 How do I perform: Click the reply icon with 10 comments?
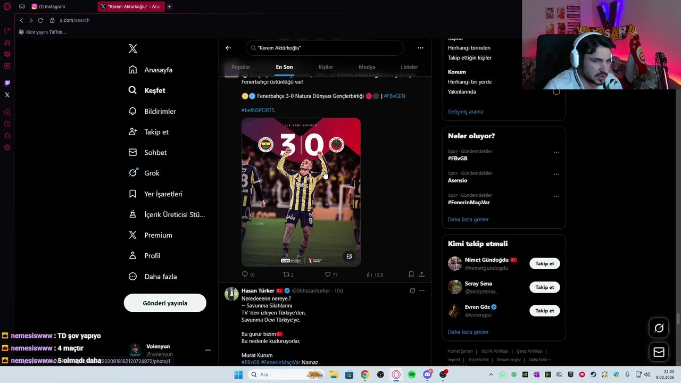pos(245,274)
